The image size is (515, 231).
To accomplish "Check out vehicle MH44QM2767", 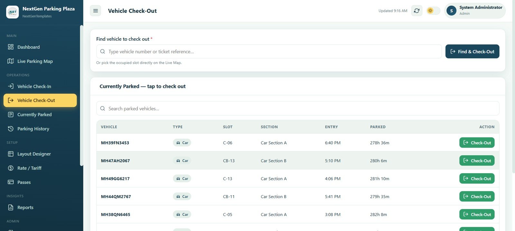I will point(477,197).
